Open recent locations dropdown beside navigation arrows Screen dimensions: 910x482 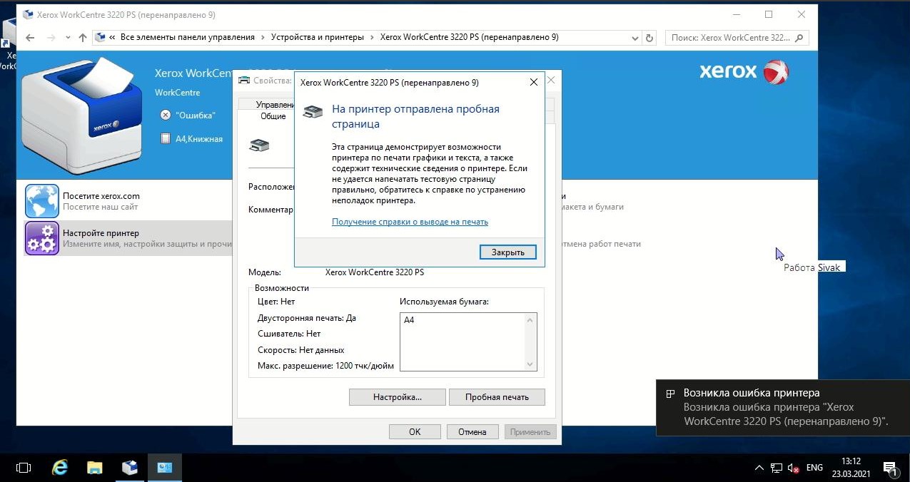coord(68,38)
